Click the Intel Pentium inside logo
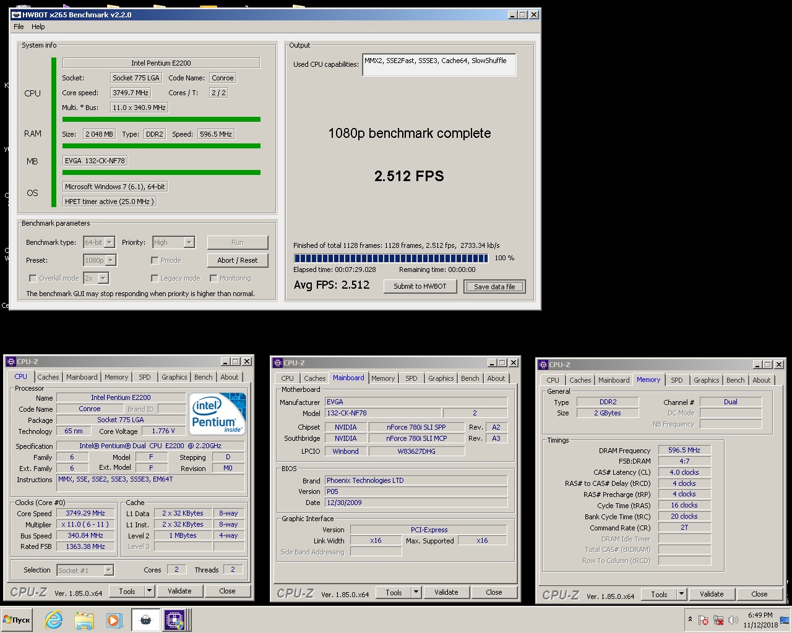This screenshot has height=633, width=792. point(217,414)
